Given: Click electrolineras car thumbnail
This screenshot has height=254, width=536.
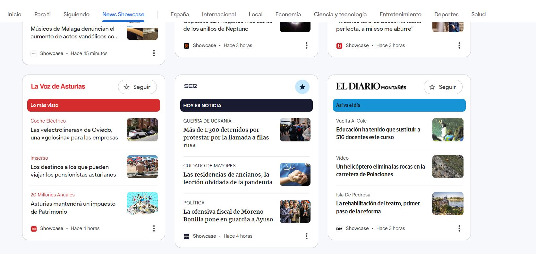Looking at the screenshot, I should pyautogui.click(x=142, y=130).
